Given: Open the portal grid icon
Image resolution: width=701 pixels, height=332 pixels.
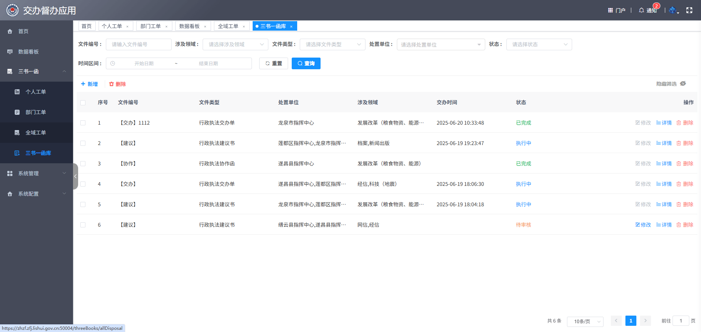Looking at the screenshot, I should [610, 10].
